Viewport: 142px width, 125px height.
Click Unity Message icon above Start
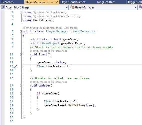pos(31,51)
